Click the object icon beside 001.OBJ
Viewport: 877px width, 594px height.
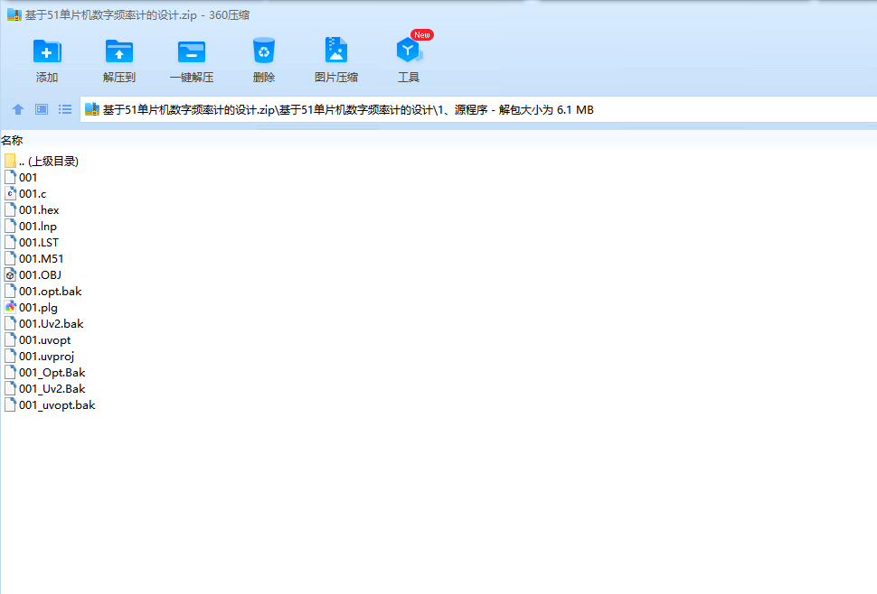[10, 274]
